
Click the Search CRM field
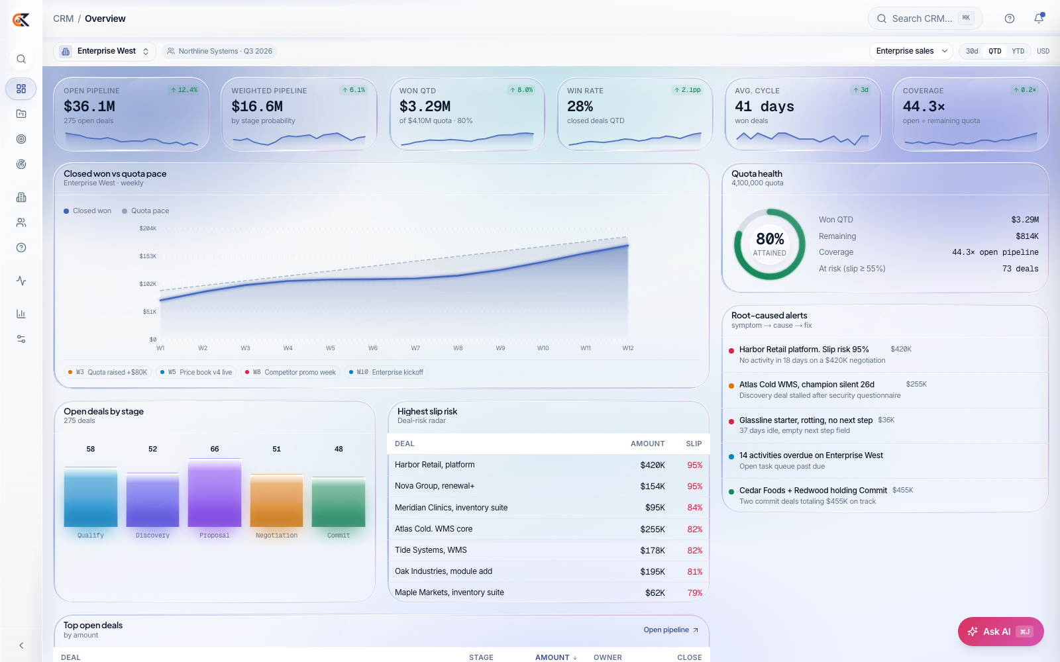[925, 19]
